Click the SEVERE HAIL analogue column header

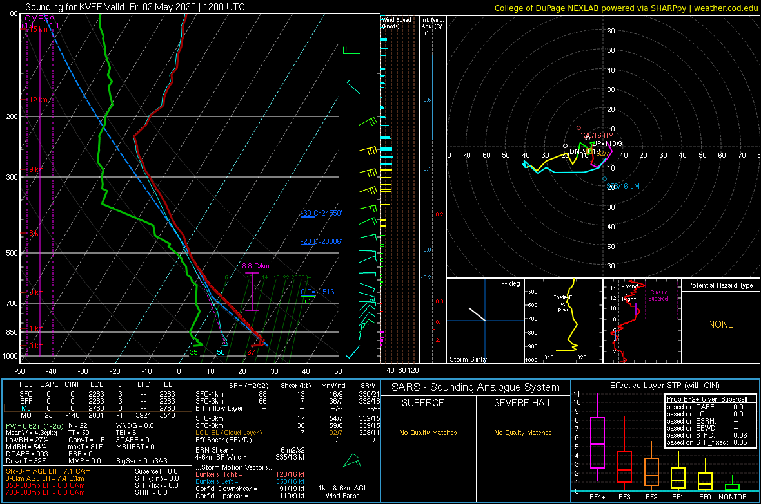click(522, 403)
